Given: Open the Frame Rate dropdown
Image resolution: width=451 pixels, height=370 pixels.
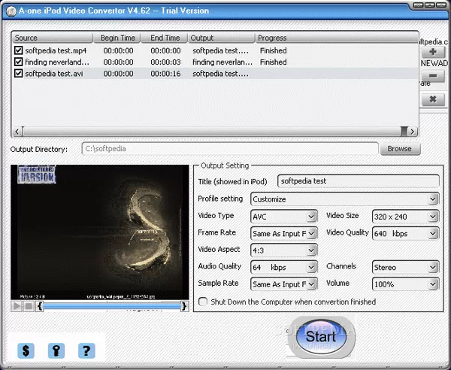Looking at the screenshot, I should (311, 233).
